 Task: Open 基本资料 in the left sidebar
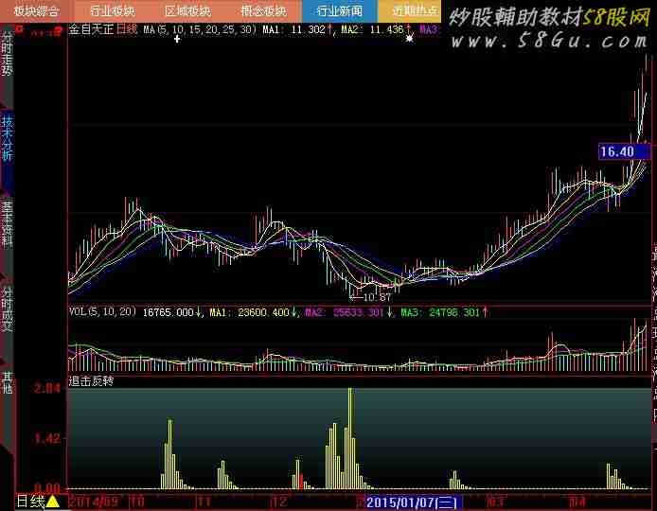[x=8, y=224]
